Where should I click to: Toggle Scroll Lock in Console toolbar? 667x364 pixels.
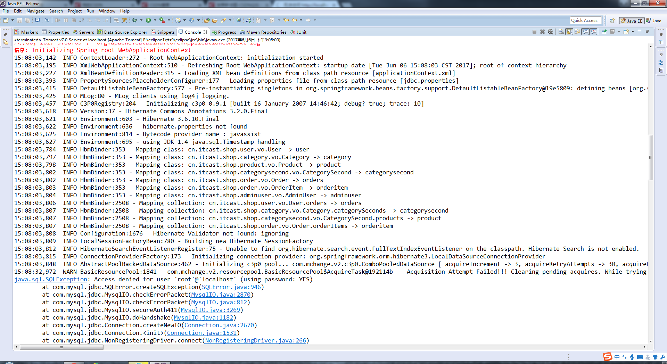[x=569, y=32]
